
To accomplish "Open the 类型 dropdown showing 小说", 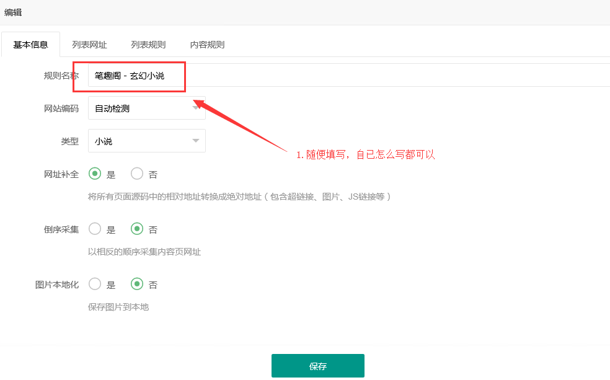I will (147, 141).
